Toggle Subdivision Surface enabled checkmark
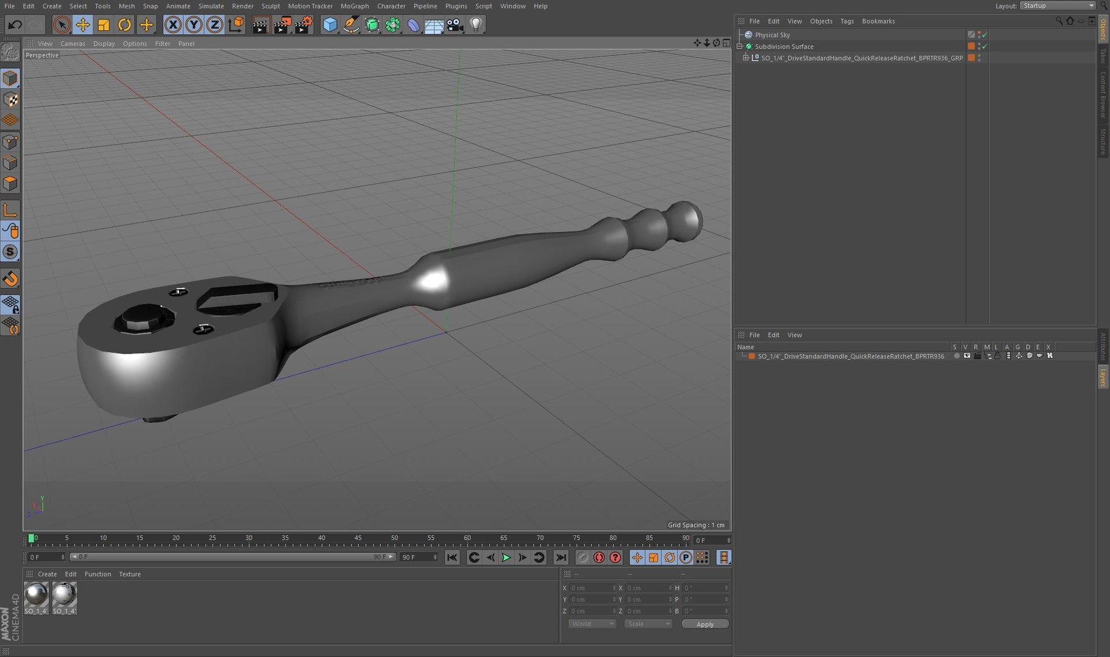This screenshot has height=657, width=1110. point(985,46)
